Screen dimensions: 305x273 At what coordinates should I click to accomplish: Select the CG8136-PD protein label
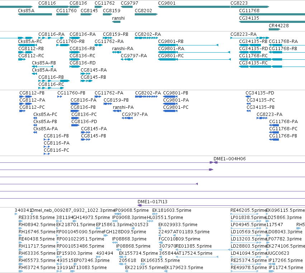click(84, 122)
